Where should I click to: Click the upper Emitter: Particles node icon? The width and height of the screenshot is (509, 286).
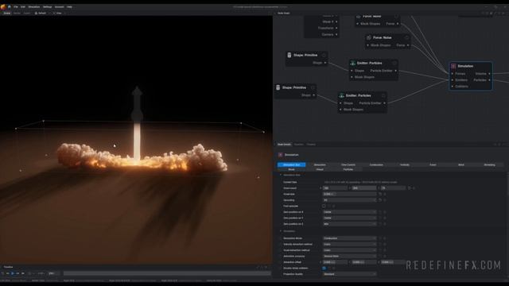point(353,63)
